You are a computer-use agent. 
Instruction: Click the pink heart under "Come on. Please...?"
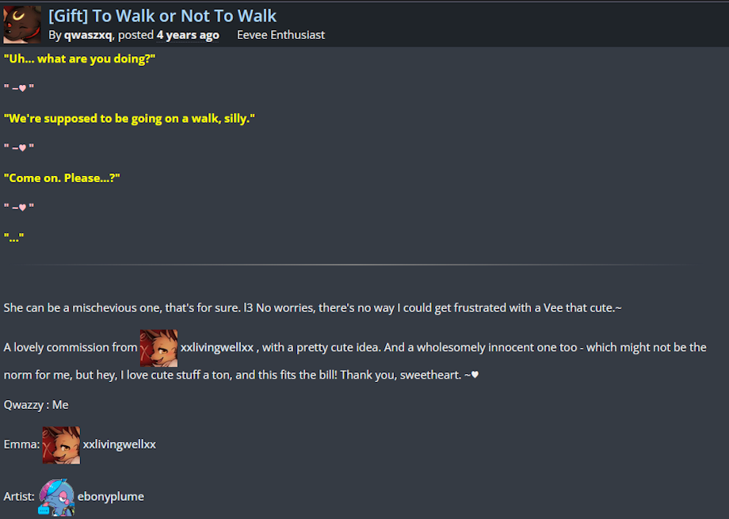[x=23, y=208]
